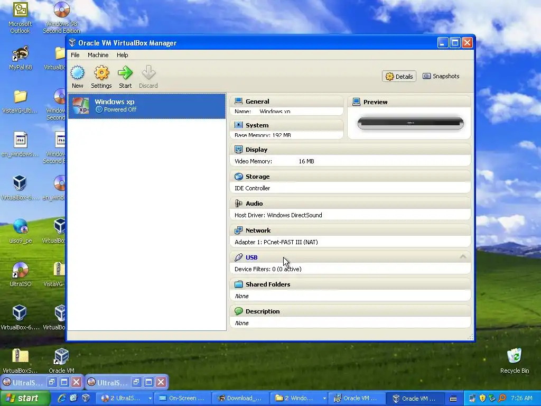Open the 2 UltraIS... taskbar group arrow

(x=150, y=398)
